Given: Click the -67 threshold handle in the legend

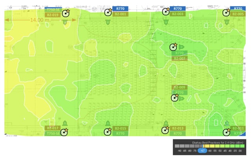Looking at the screenshot, I should (x=202, y=150).
